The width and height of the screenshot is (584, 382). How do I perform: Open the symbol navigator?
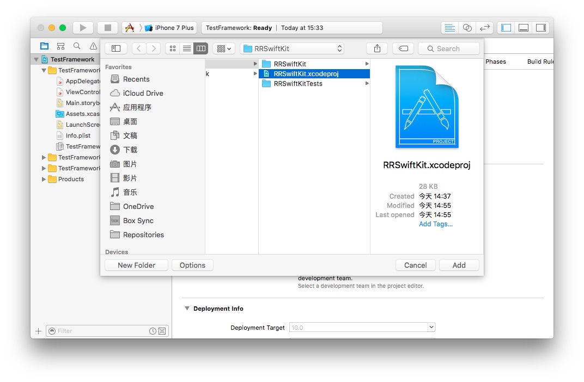click(60, 46)
